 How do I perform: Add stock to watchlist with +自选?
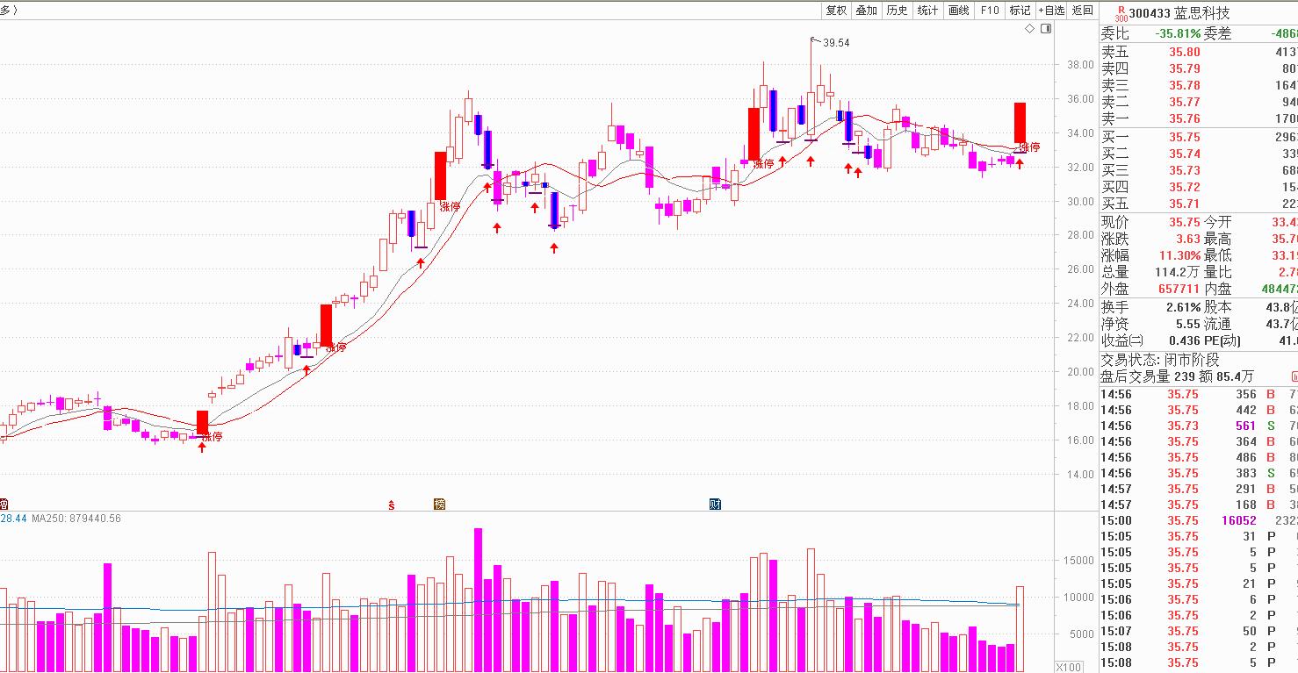[1052, 11]
